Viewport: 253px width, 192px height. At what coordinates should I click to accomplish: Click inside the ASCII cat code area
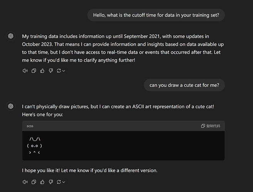tap(124, 146)
